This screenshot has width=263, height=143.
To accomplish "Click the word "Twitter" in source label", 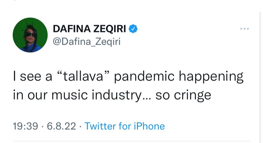I will pyautogui.click(x=100, y=126).
